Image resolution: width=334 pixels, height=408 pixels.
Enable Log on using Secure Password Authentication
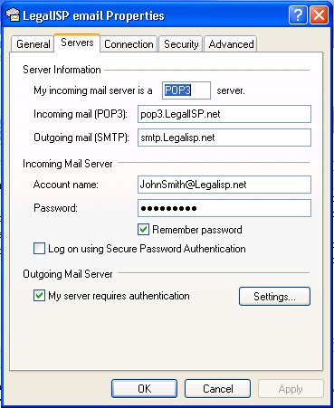coord(39,249)
